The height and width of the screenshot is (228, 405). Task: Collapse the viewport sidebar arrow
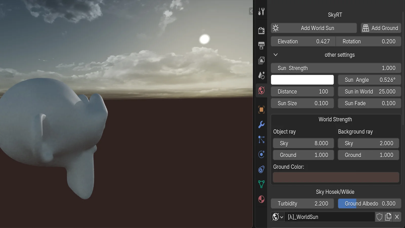251,11
